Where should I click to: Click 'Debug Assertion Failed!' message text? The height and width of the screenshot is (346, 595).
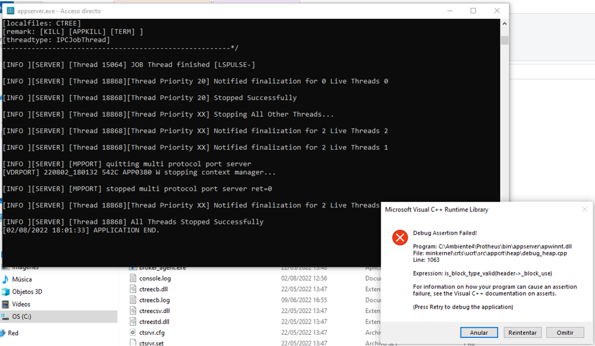pyautogui.click(x=445, y=233)
